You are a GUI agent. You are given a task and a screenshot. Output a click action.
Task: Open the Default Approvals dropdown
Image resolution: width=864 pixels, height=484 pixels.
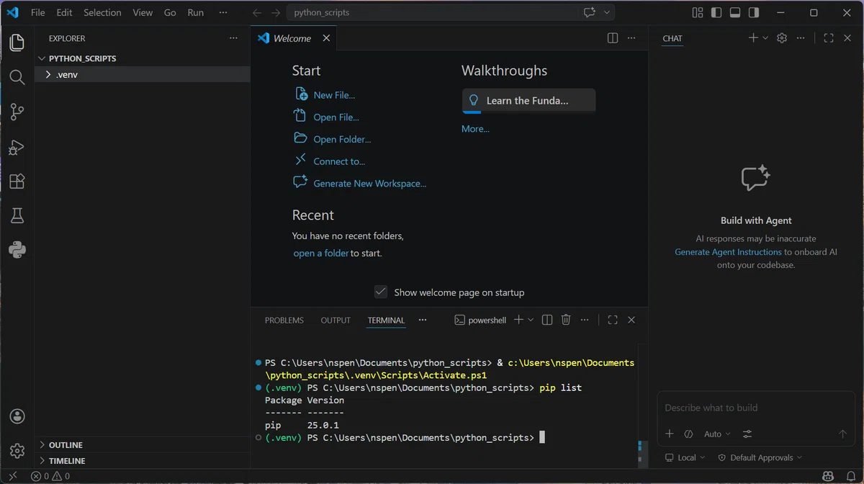pyautogui.click(x=760, y=457)
